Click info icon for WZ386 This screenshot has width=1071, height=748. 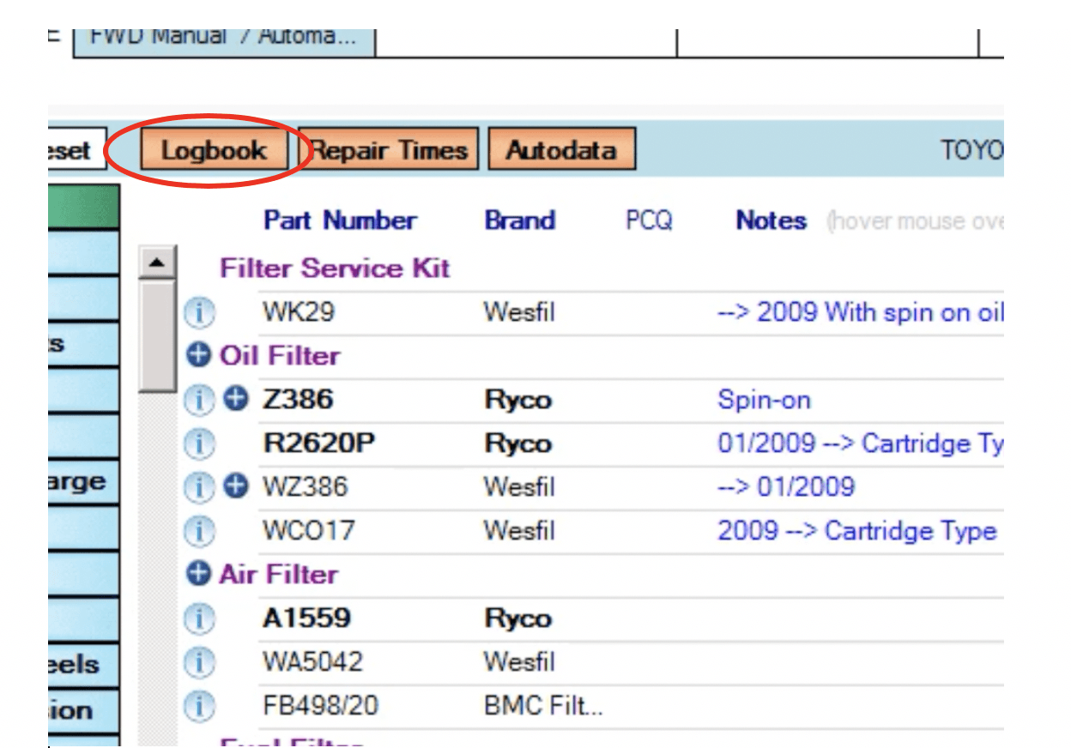pyautogui.click(x=199, y=488)
